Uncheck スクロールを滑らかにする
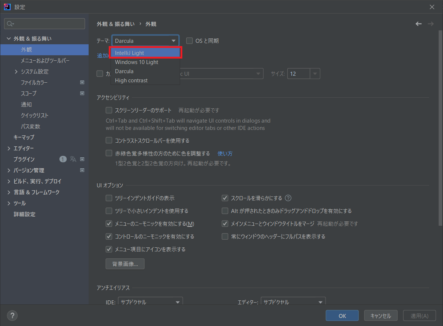443x326 pixels. coord(225,198)
